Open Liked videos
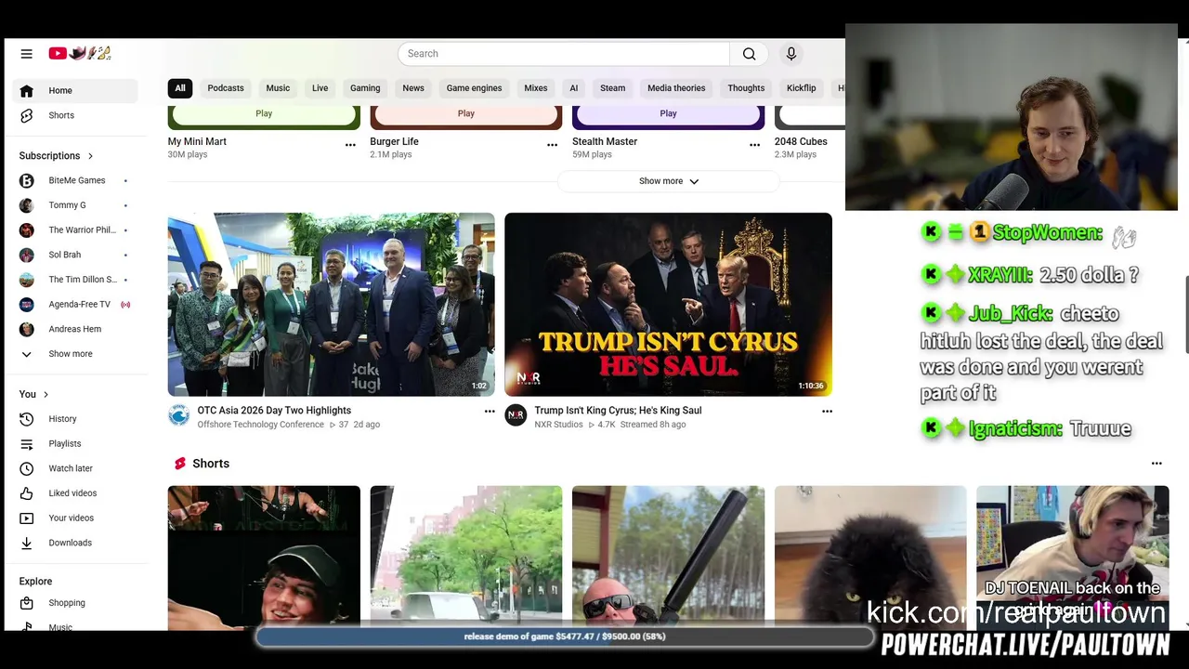Screen dimensions: 1189x669 click(x=75, y=493)
